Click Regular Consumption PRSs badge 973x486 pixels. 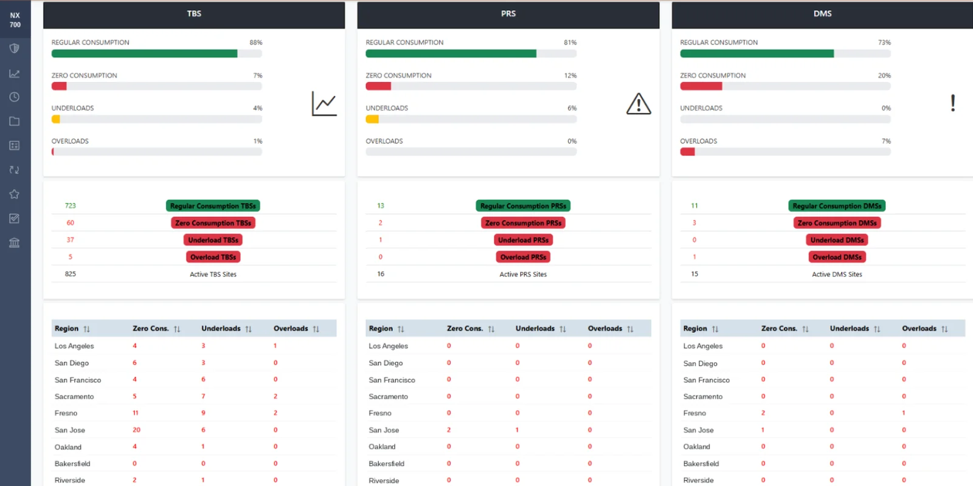click(523, 206)
